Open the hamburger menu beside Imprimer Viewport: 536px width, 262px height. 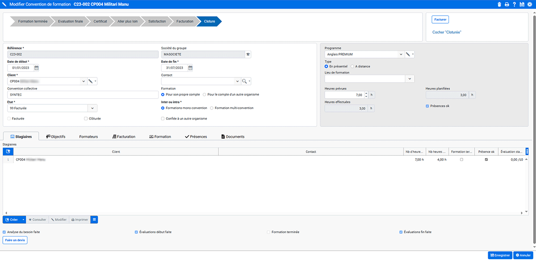point(94,220)
